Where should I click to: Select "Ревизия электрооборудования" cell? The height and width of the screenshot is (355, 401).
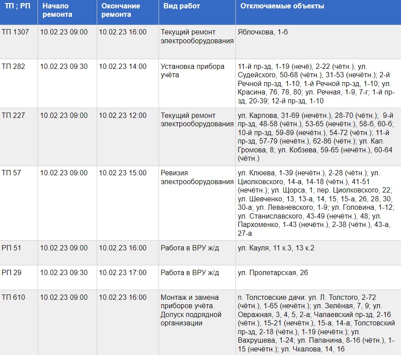pyautogui.click(x=197, y=177)
